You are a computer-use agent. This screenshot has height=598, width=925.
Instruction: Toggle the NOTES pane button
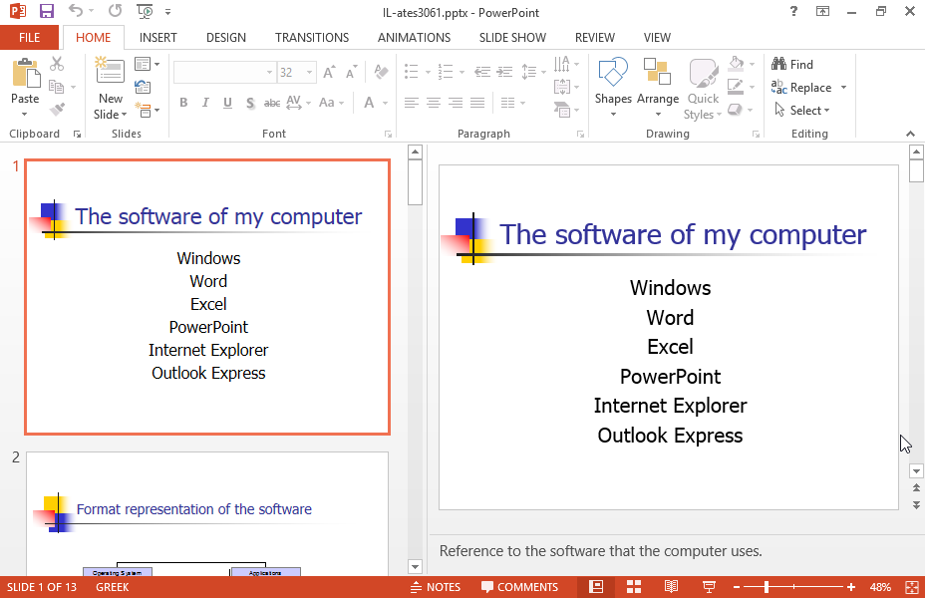436,587
